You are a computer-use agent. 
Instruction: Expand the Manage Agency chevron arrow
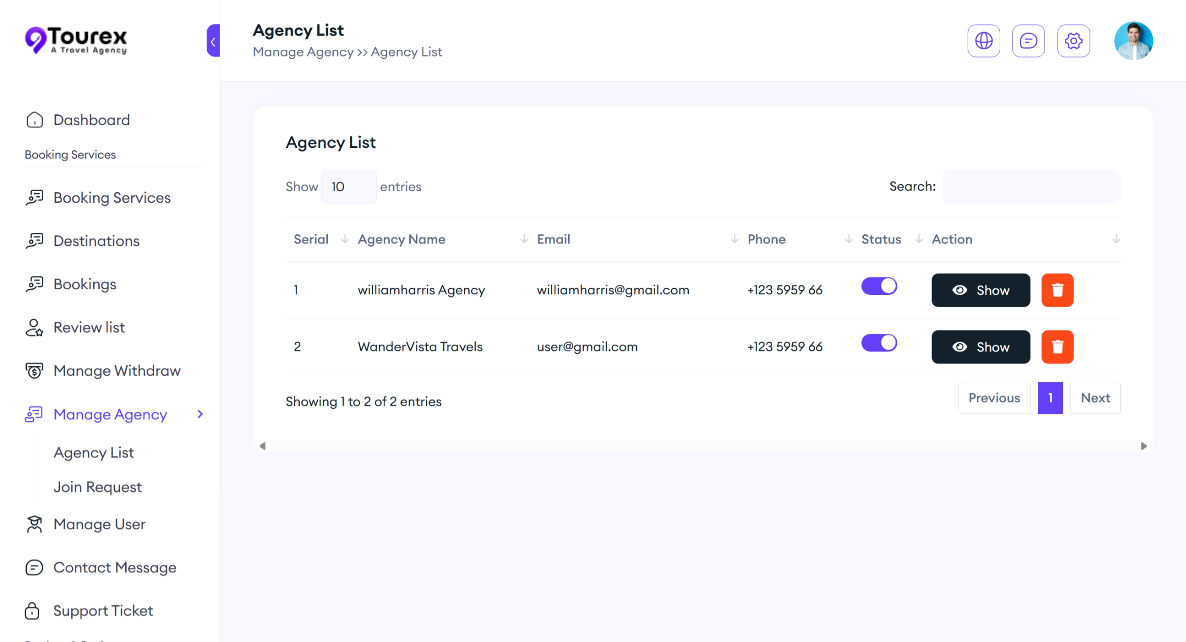(x=200, y=414)
